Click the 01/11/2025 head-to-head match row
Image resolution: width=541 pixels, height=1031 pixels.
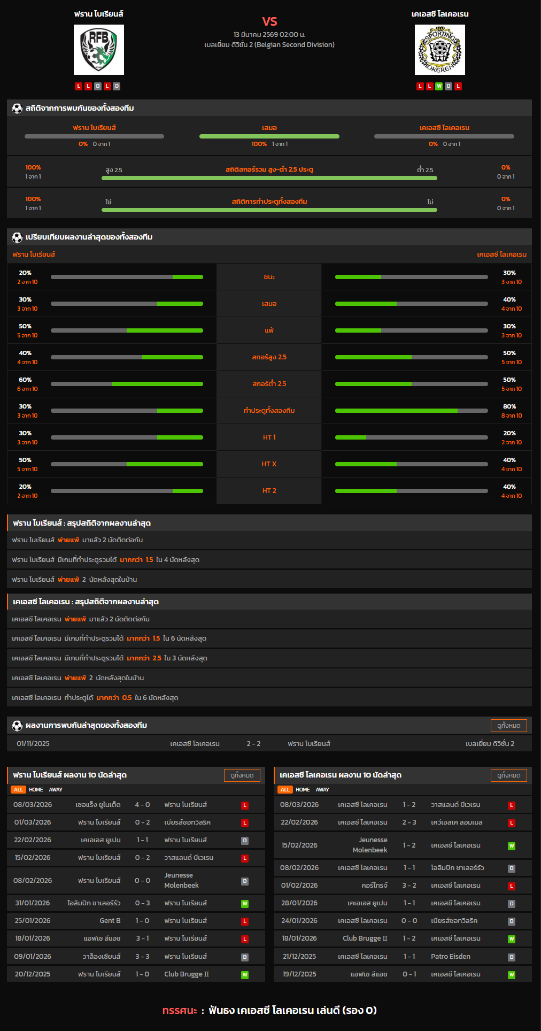(269, 744)
